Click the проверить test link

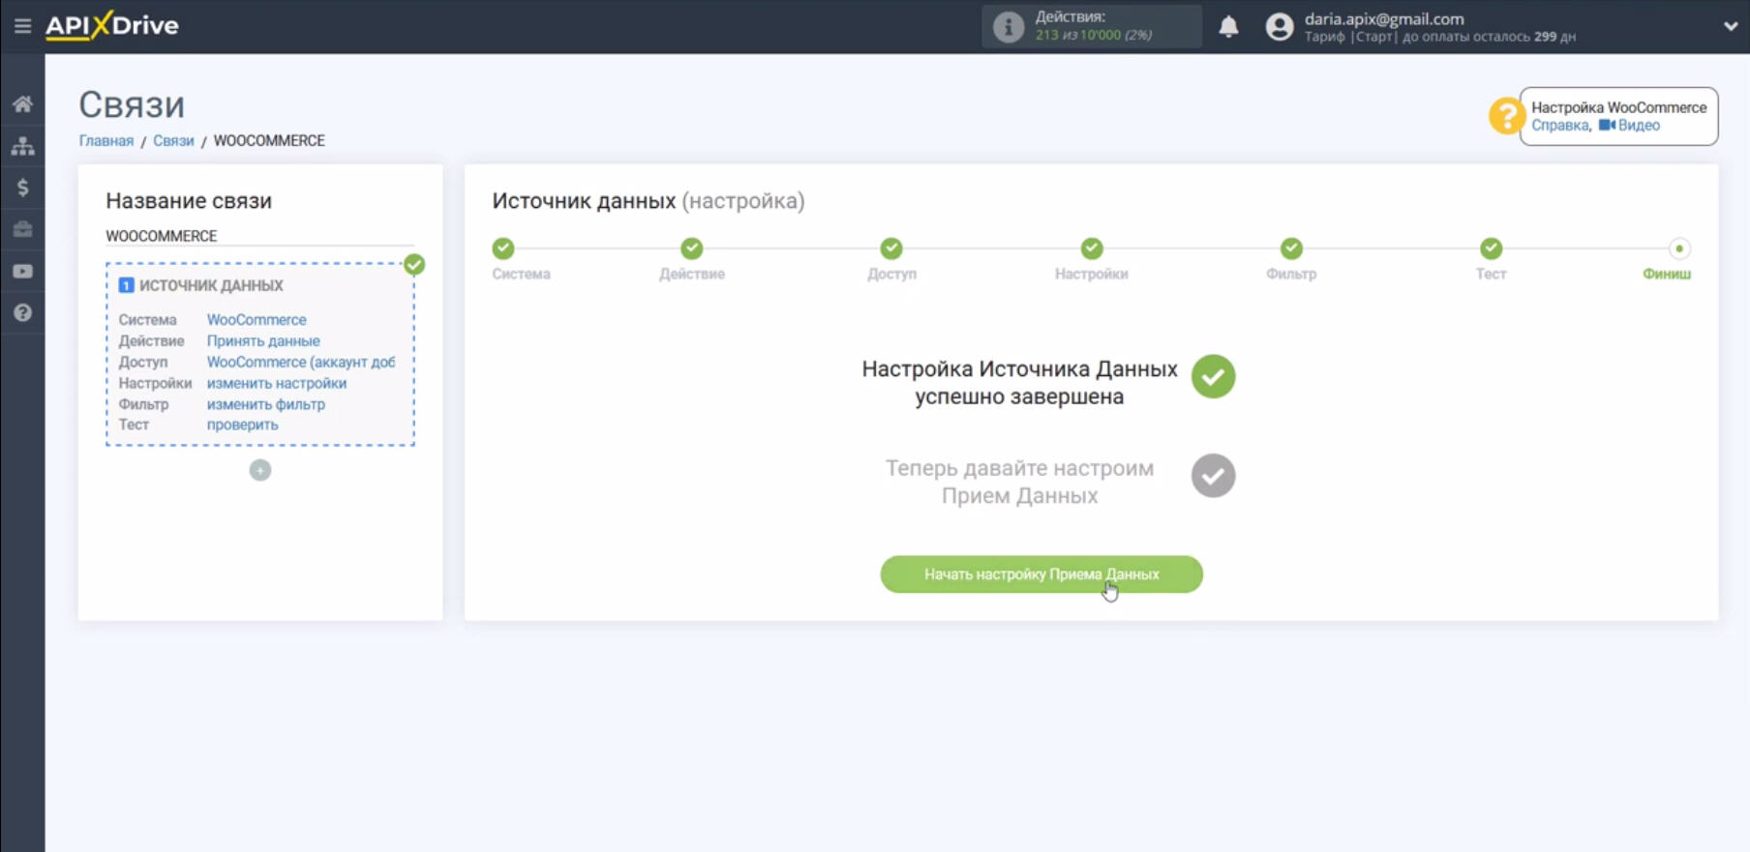click(x=242, y=425)
